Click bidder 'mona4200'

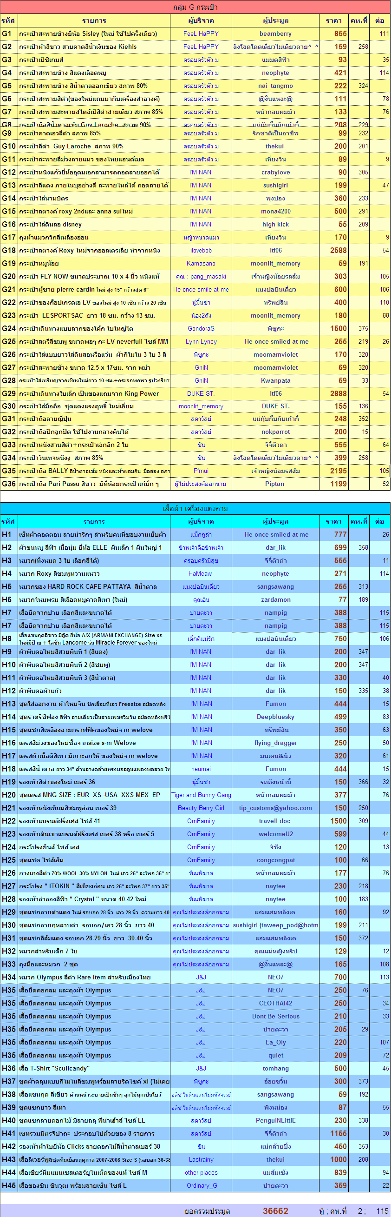[x=275, y=211]
